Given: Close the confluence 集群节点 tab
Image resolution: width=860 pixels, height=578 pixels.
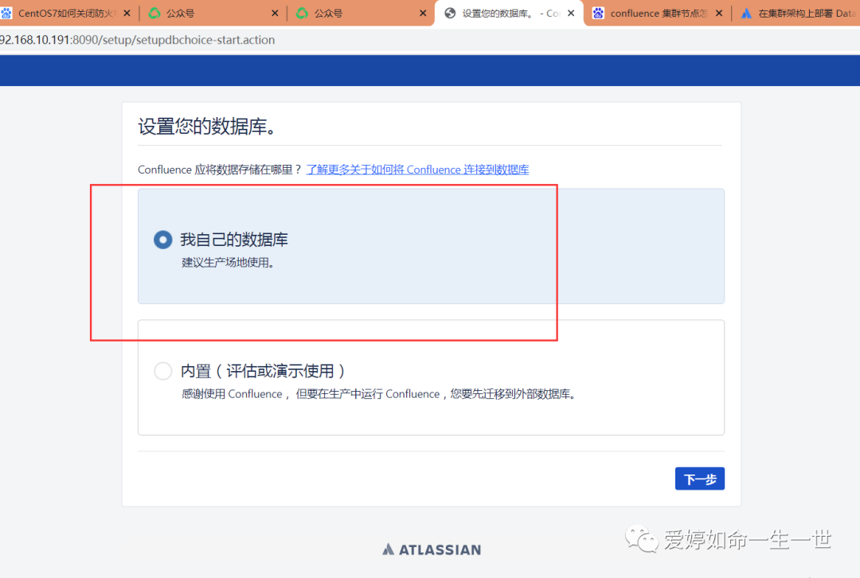Looking at the screenshot, I should click(x=719, y=14).
